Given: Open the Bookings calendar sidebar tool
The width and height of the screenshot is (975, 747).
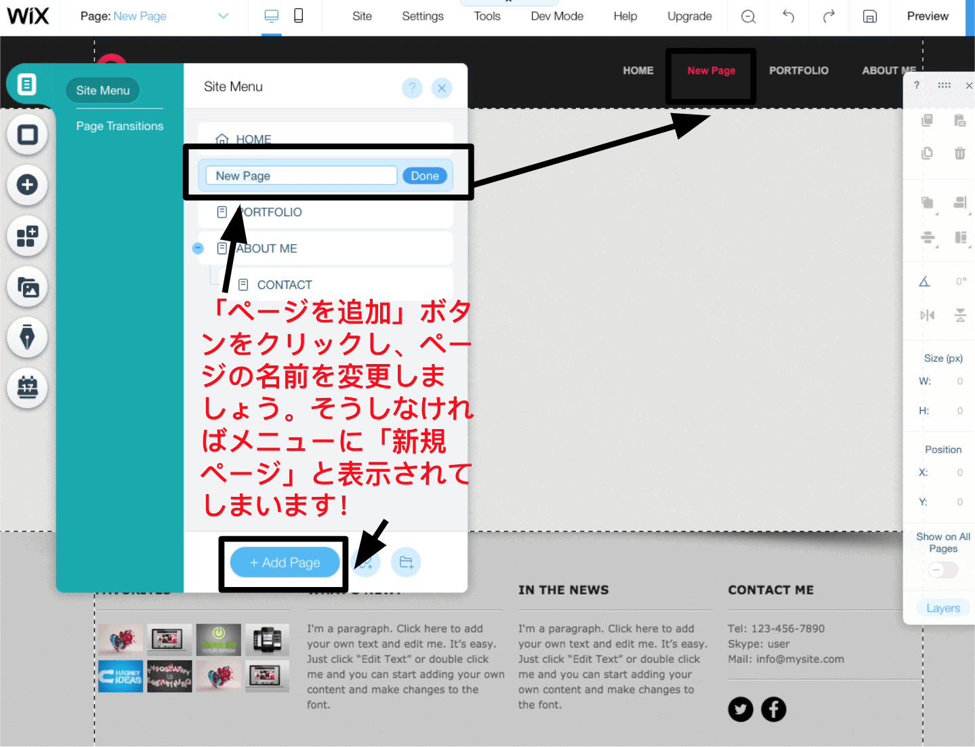Looking at the screenshot, I should tap(27, 388).
